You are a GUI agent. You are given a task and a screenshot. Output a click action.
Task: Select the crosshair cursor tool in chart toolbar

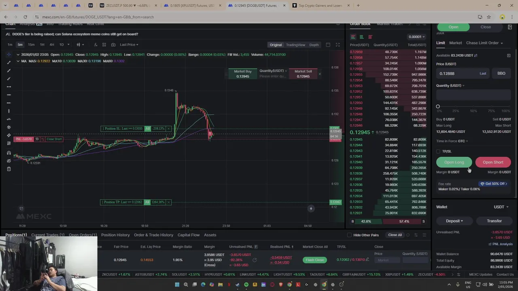pyautogui.click(x=9, y=55)
